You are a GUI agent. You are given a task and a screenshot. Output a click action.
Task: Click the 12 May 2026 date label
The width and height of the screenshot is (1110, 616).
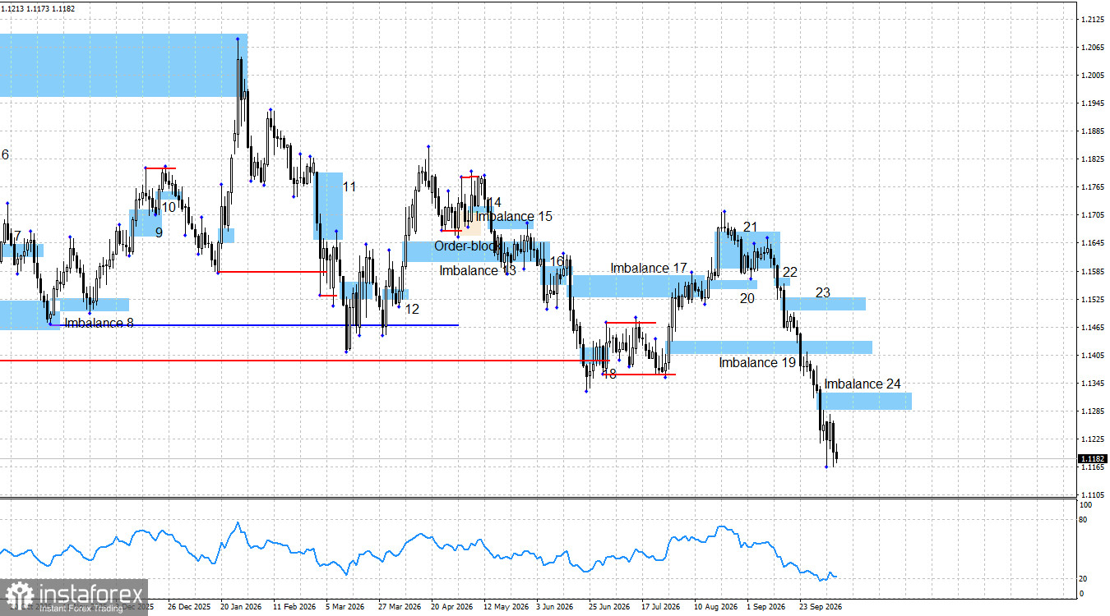click(x=505, y=608)
